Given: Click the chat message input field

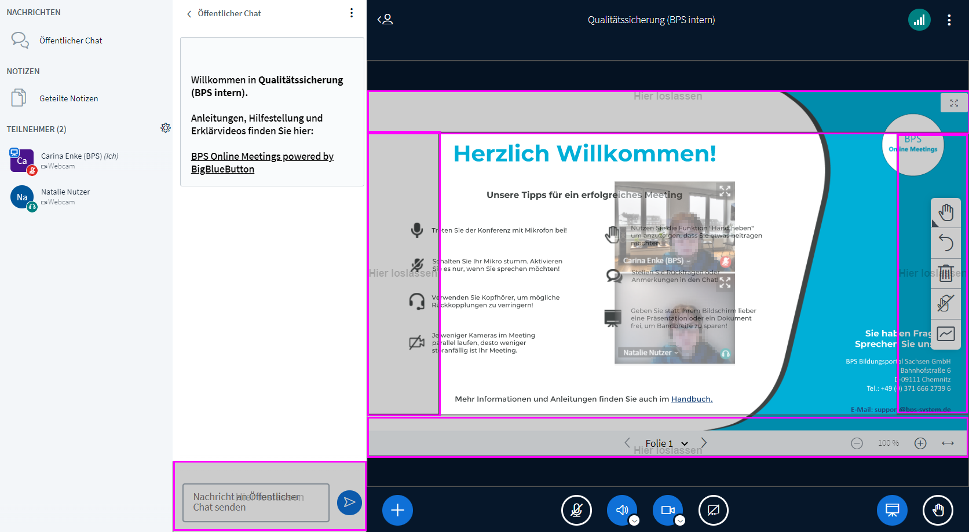Looking at the screenshot, I should [255, 502].
